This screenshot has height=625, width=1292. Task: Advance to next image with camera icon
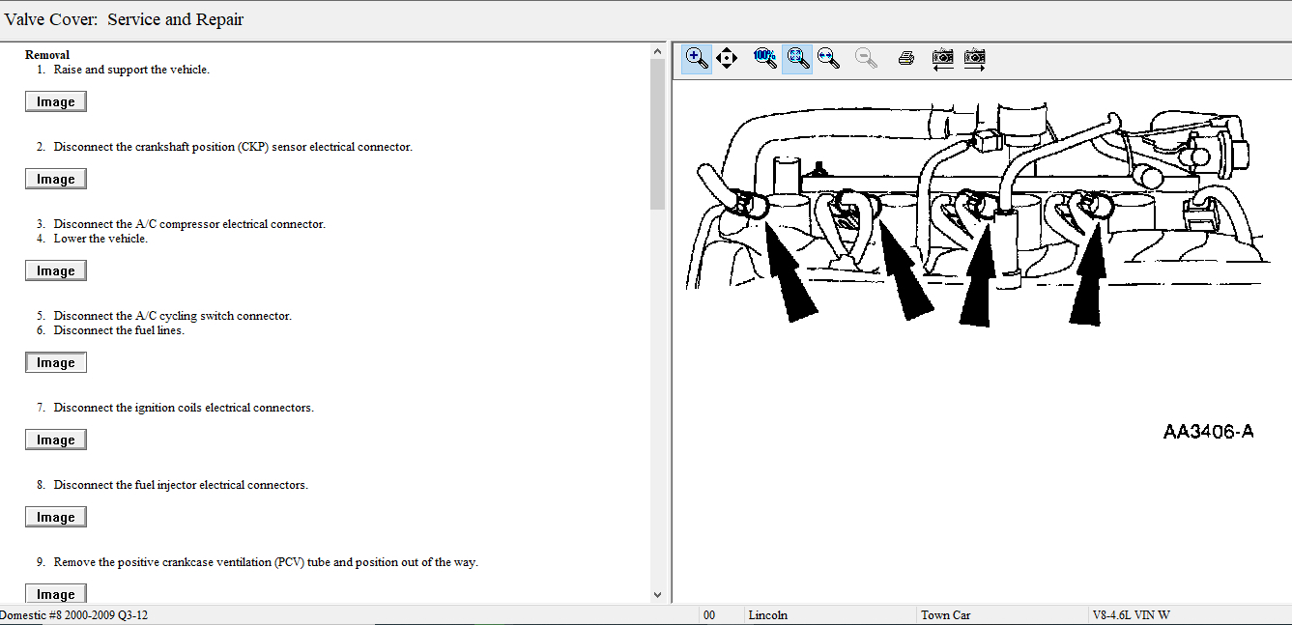tap(974, 58)
